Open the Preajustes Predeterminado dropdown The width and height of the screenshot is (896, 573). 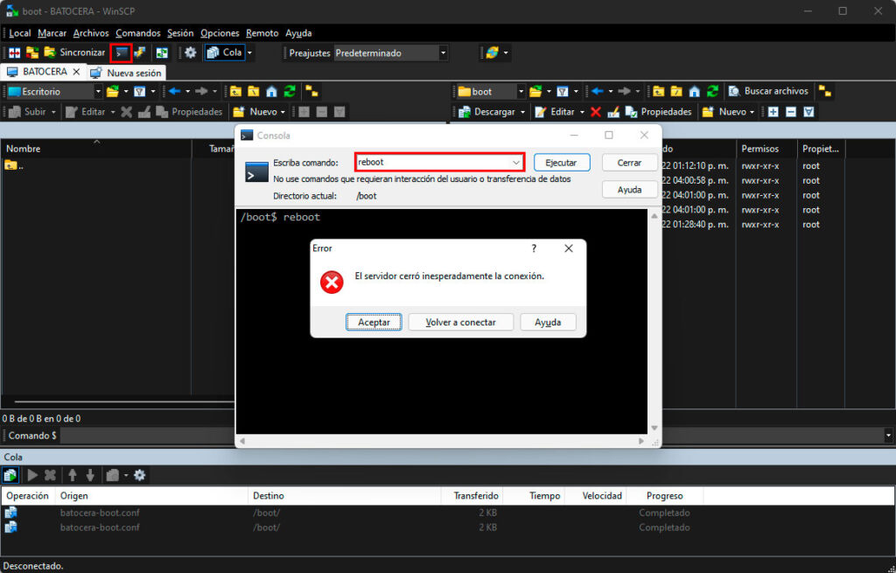[391, 53]
